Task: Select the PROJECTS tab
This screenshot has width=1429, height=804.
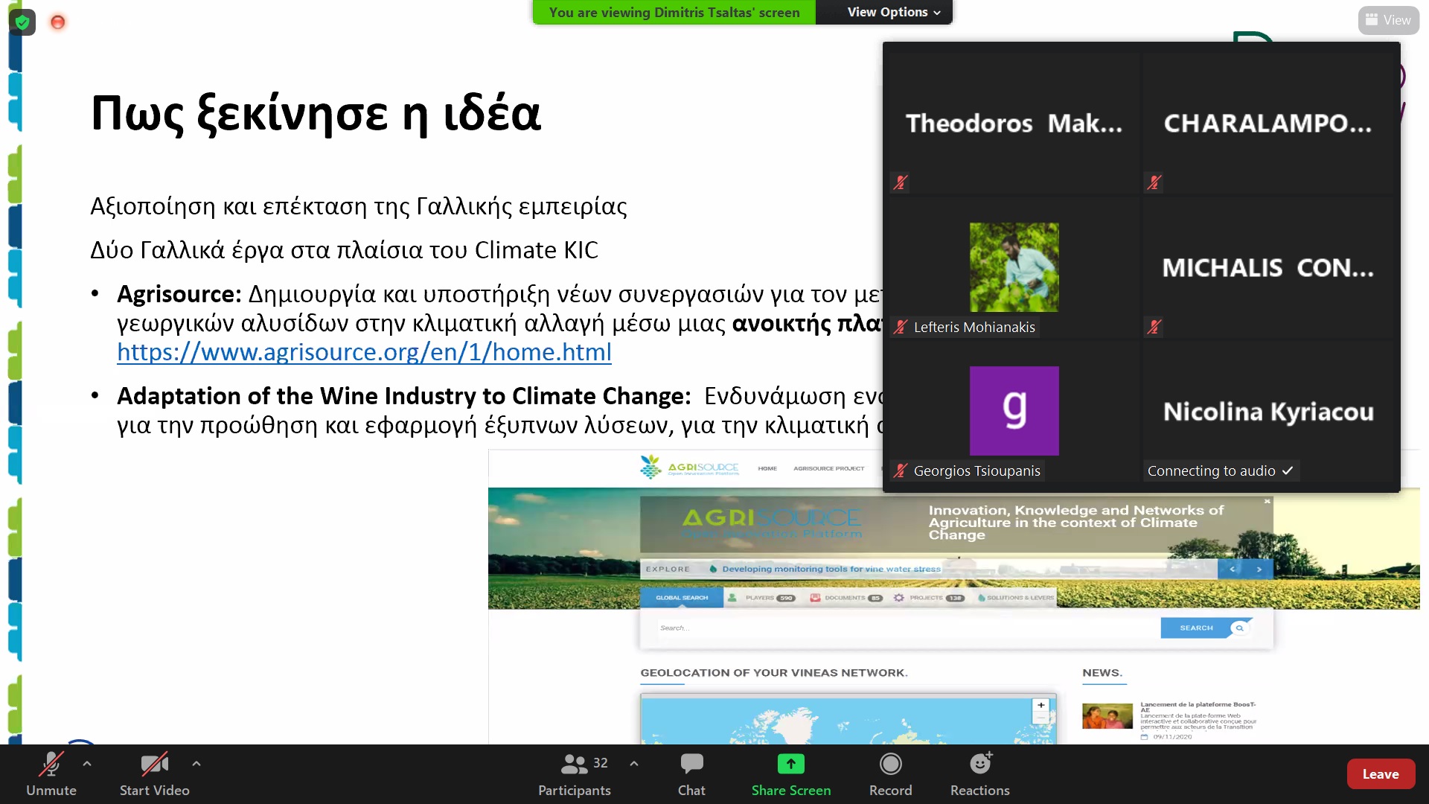Action: [x=929, y=598]
